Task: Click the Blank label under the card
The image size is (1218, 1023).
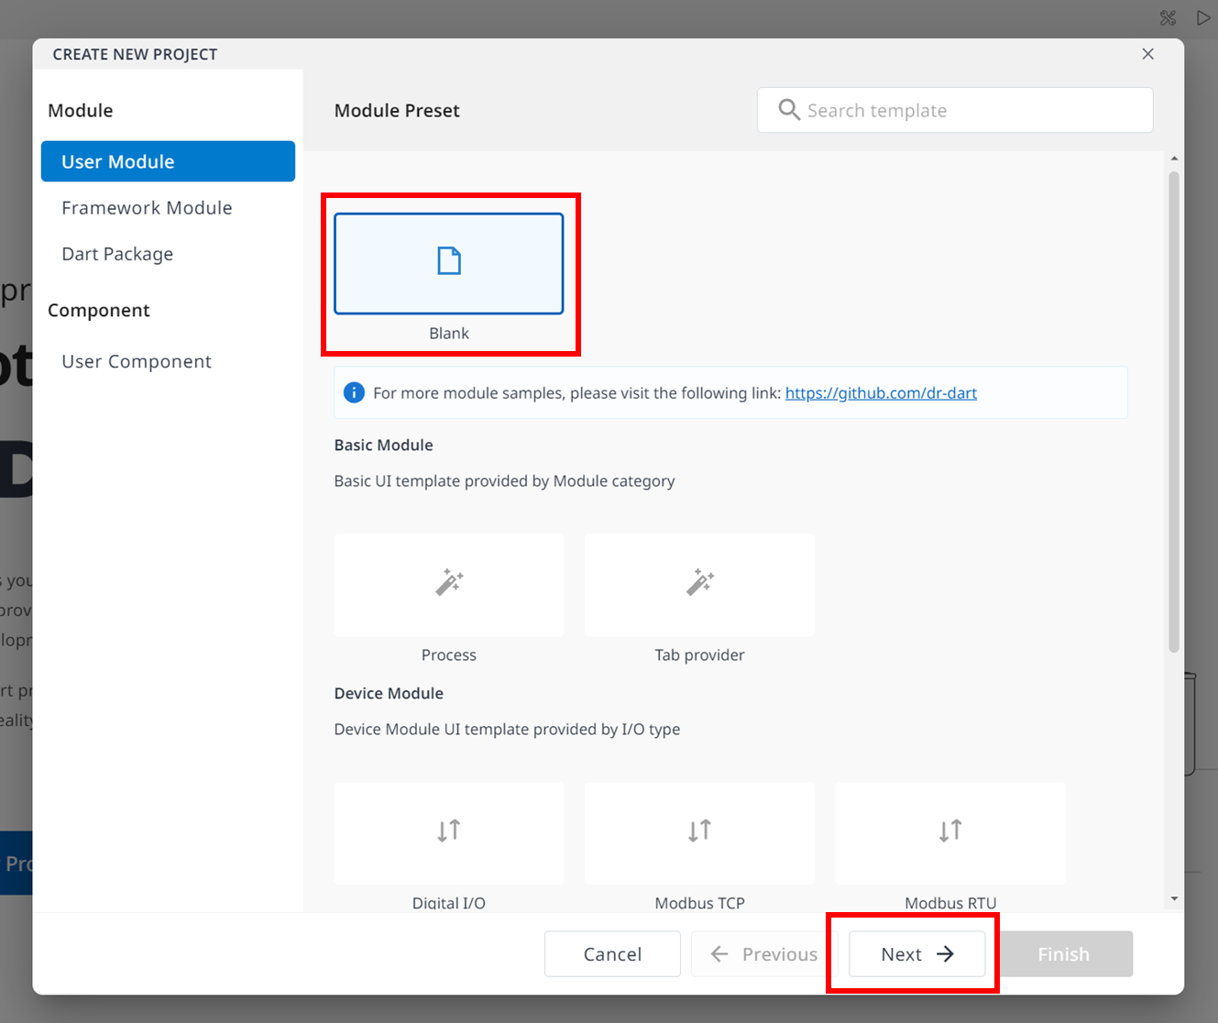Action: [x=449, y=334]
